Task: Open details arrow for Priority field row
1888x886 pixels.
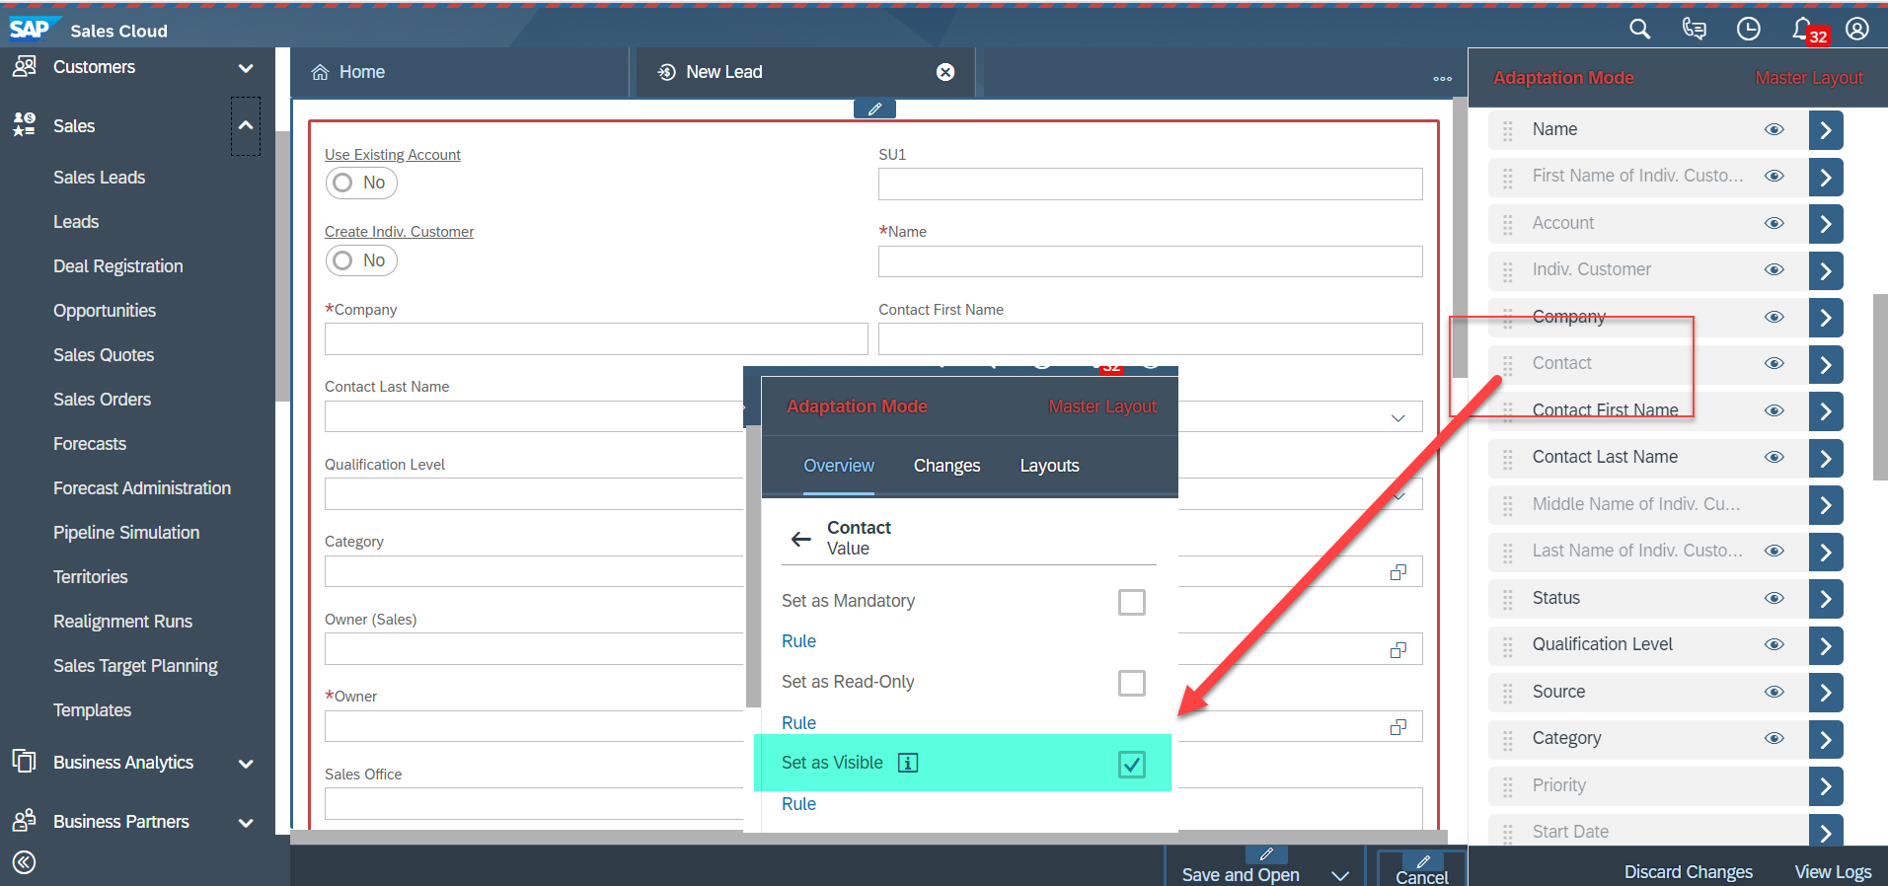Action: [1826, 786]
